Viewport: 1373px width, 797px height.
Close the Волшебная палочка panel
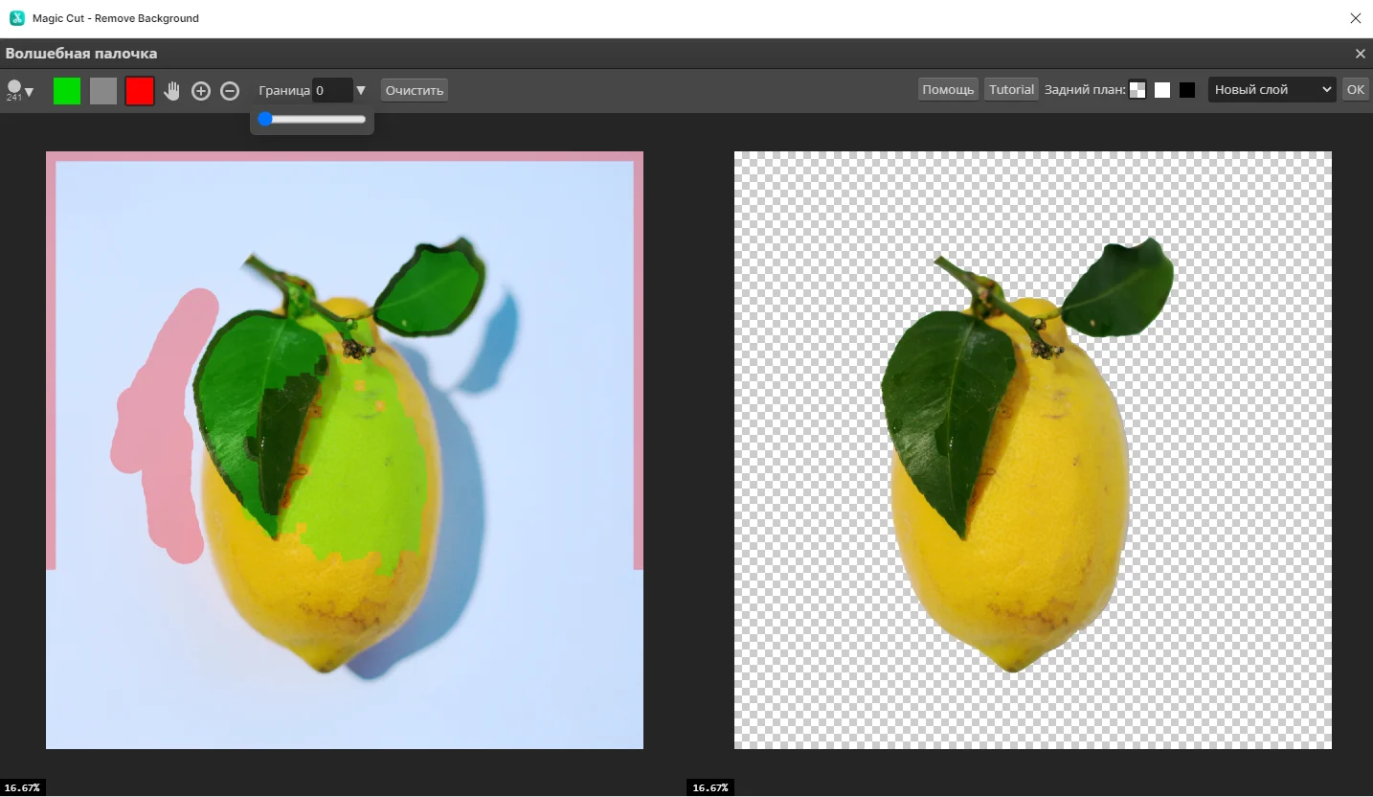click(1360, 54)
